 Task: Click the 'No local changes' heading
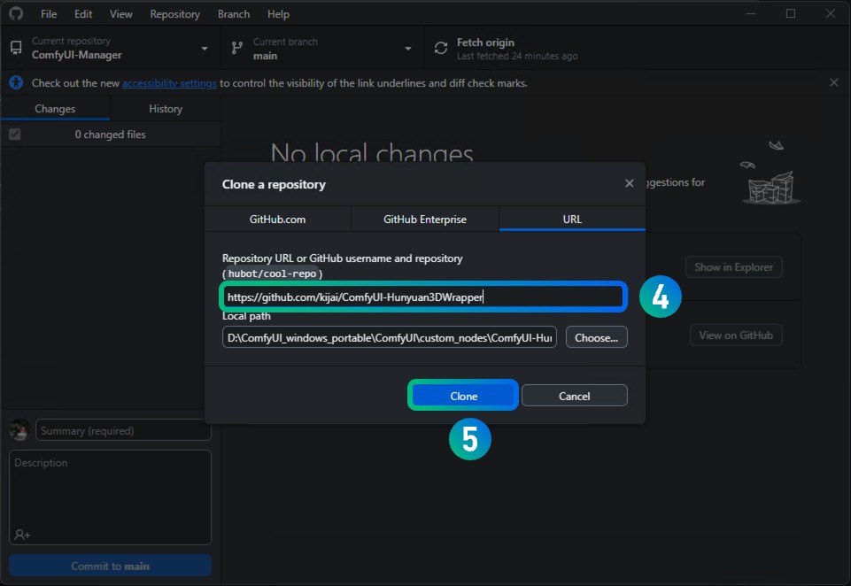(372, 152)
